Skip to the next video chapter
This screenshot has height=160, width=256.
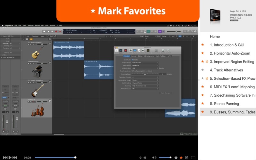click(x=15, y=157)
